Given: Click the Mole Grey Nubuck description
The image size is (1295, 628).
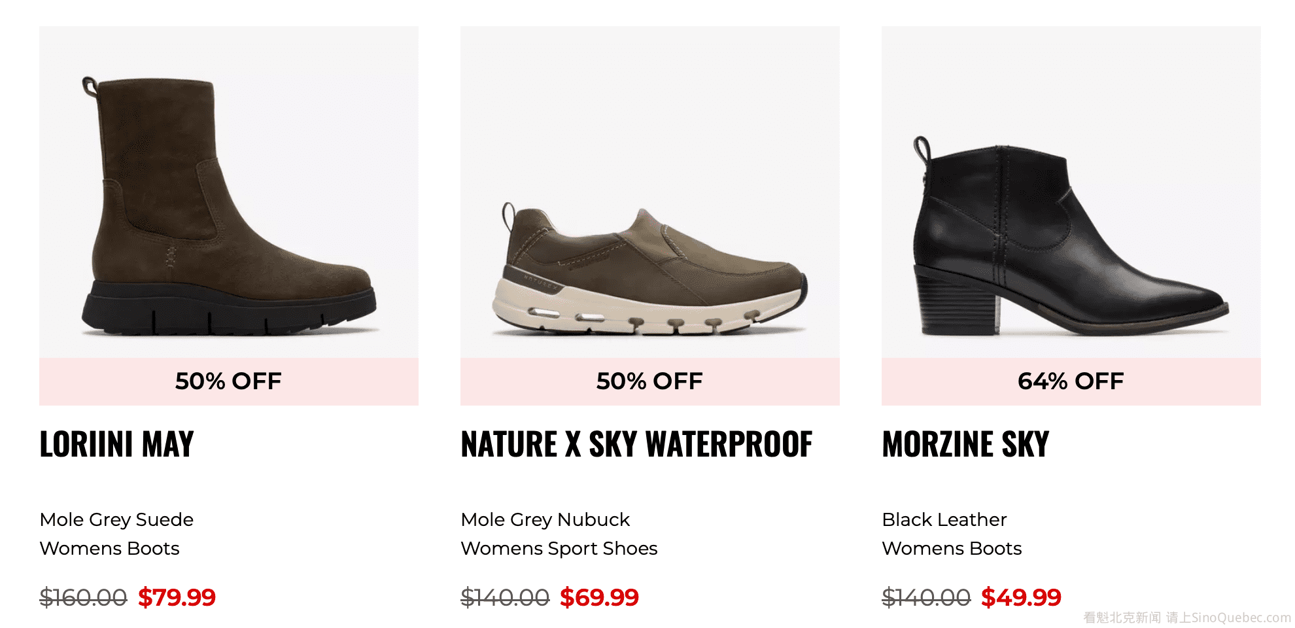Looking at the screenshot, I should pyautogui.click(x=545, y=519).
